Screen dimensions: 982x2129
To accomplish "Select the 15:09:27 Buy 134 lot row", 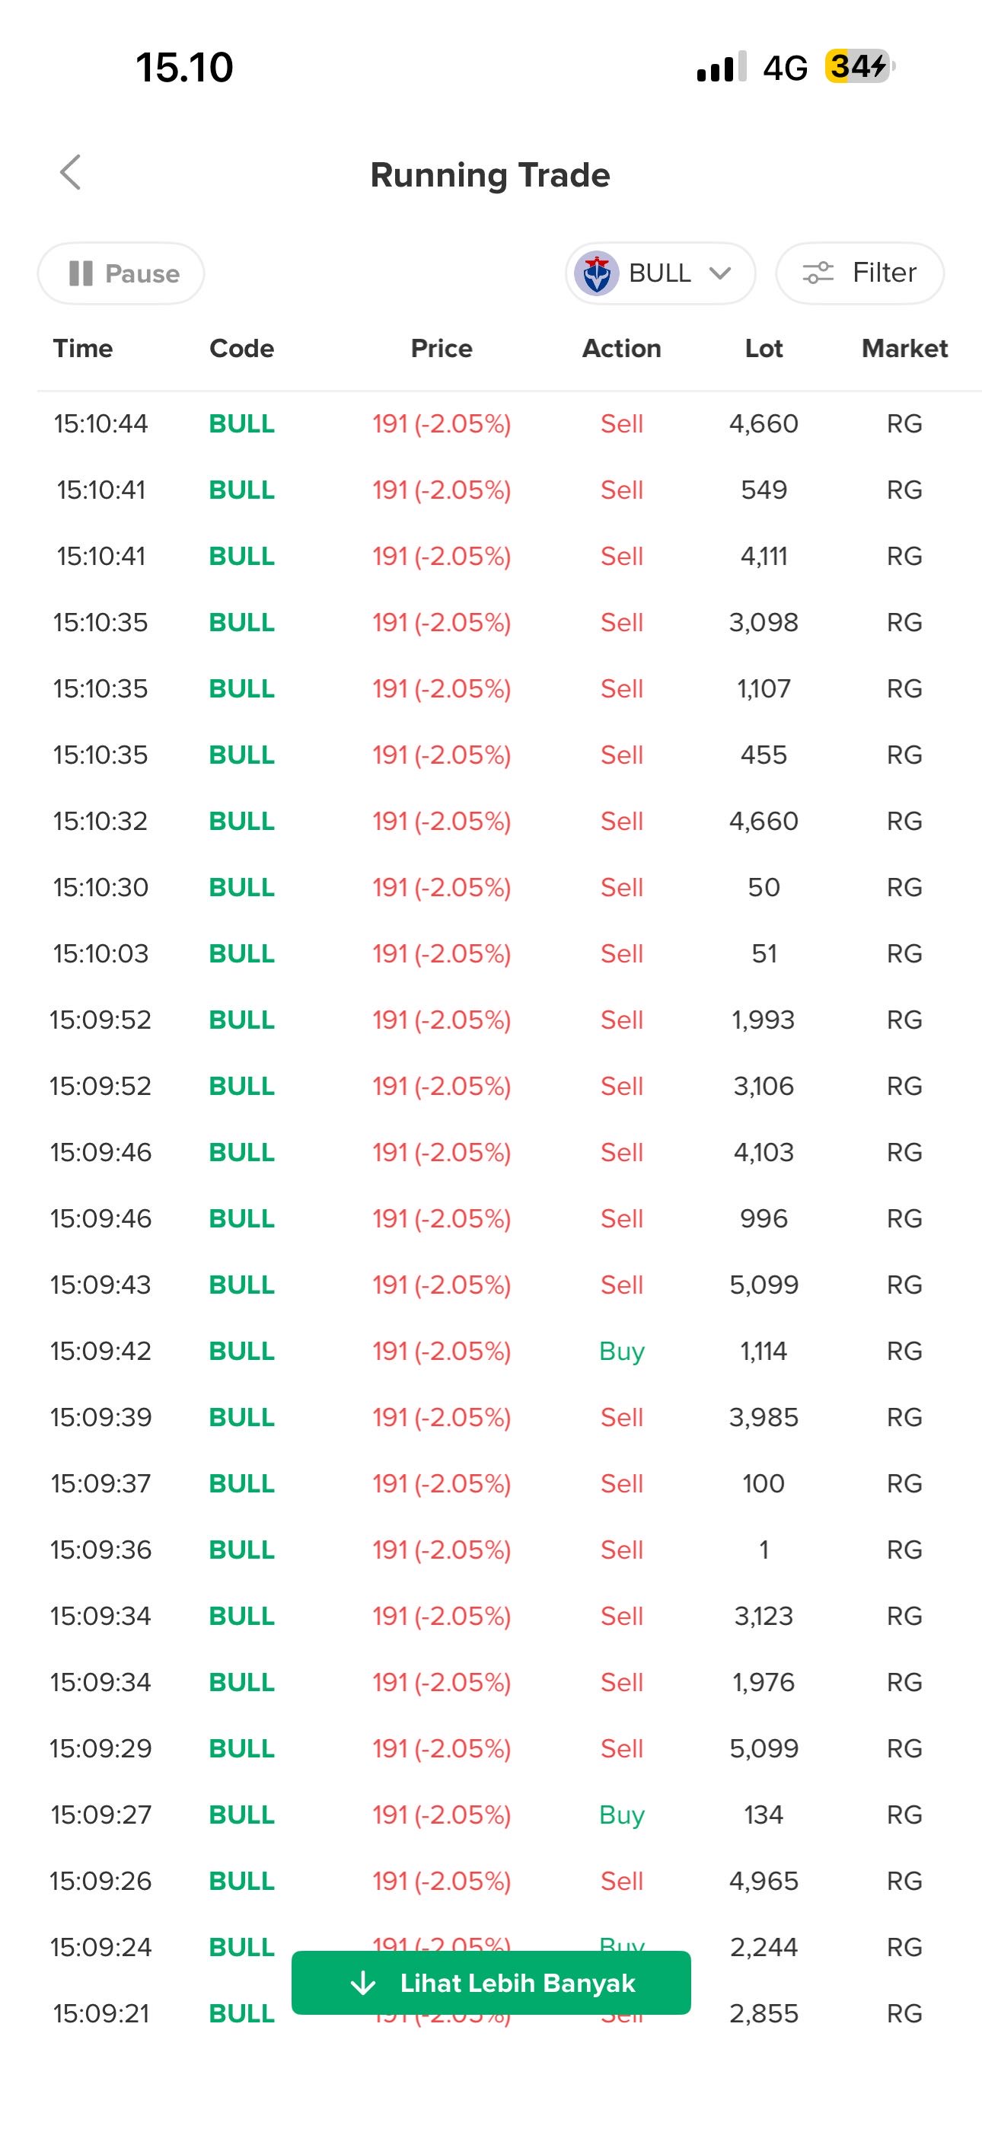I will tap(491, 1814).
